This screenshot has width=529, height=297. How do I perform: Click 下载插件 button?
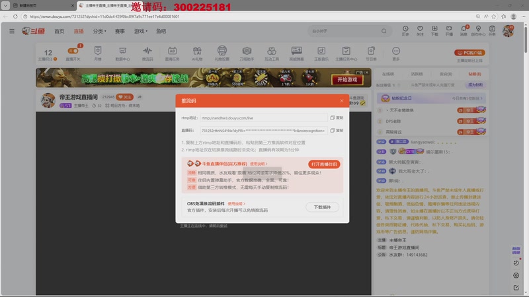click(322, 207)
